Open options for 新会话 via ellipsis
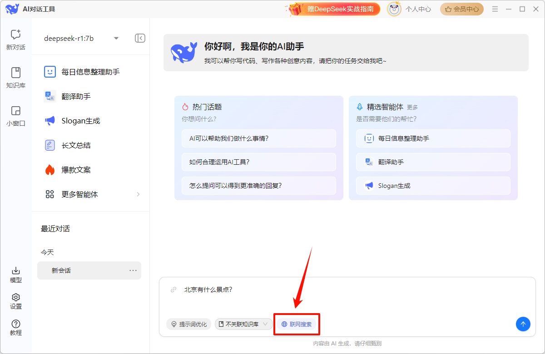 tap(133, 270)
